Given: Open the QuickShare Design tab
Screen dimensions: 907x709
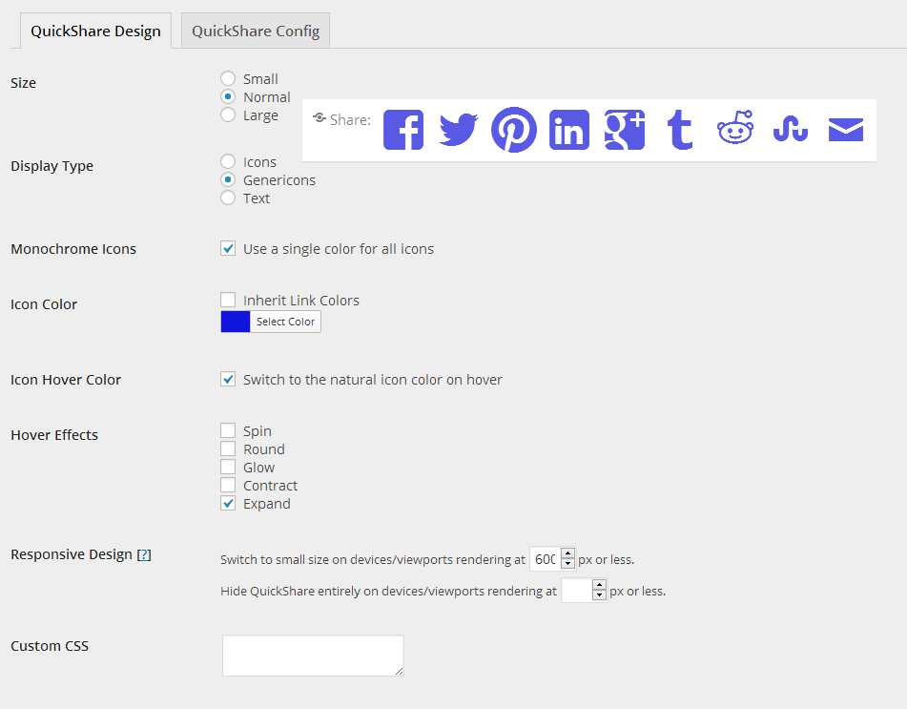Looking at the screenshot, I should click(96, 31).
